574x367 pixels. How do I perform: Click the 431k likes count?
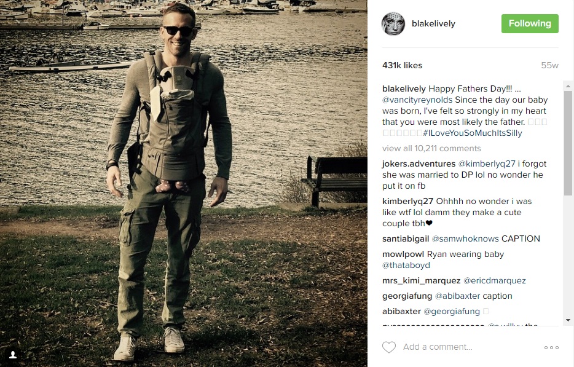pyautogui.click(x=403, y=65)
